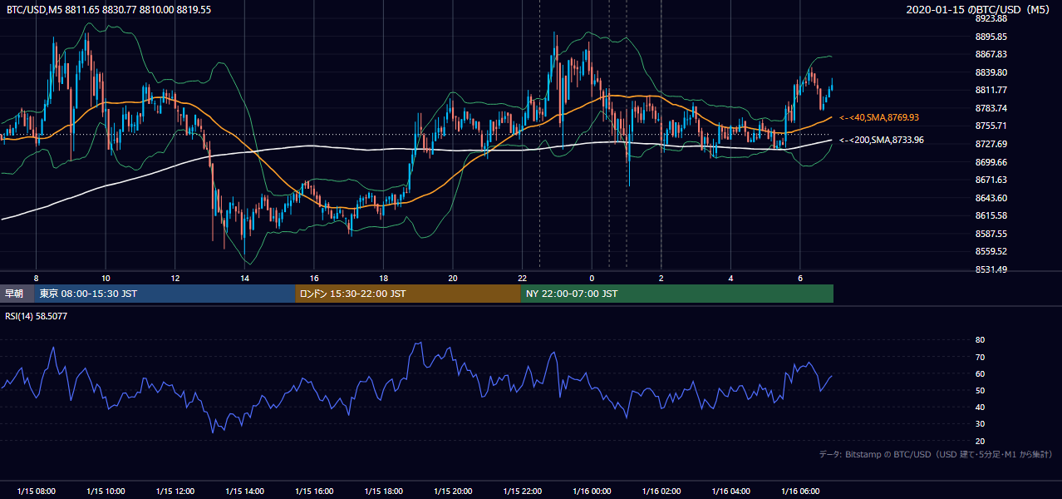Click the 1/15 10:00 date axis label
Image resolution: width=1062 pixels, height=499 pixels.
pos(106,491)
